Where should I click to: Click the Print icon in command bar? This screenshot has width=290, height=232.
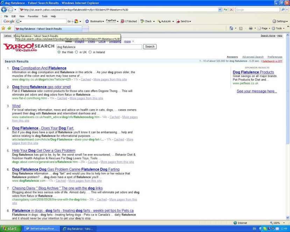(250, 28)
